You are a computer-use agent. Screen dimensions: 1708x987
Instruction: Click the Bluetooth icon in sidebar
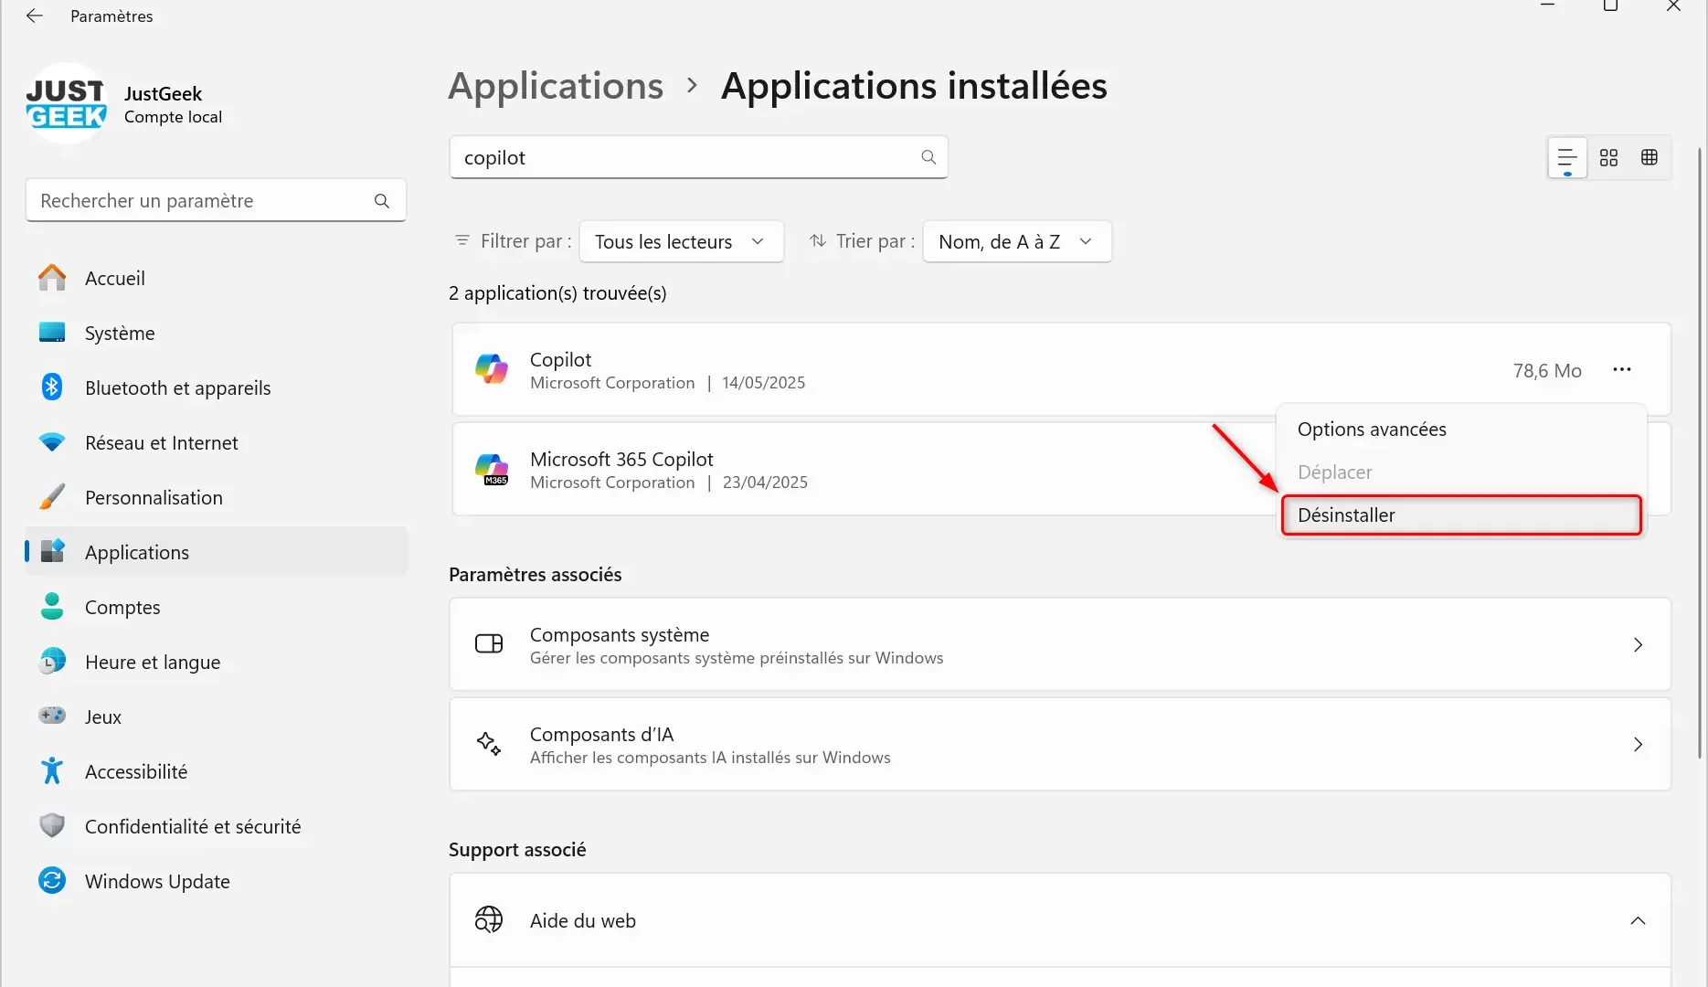pos(52,387)
